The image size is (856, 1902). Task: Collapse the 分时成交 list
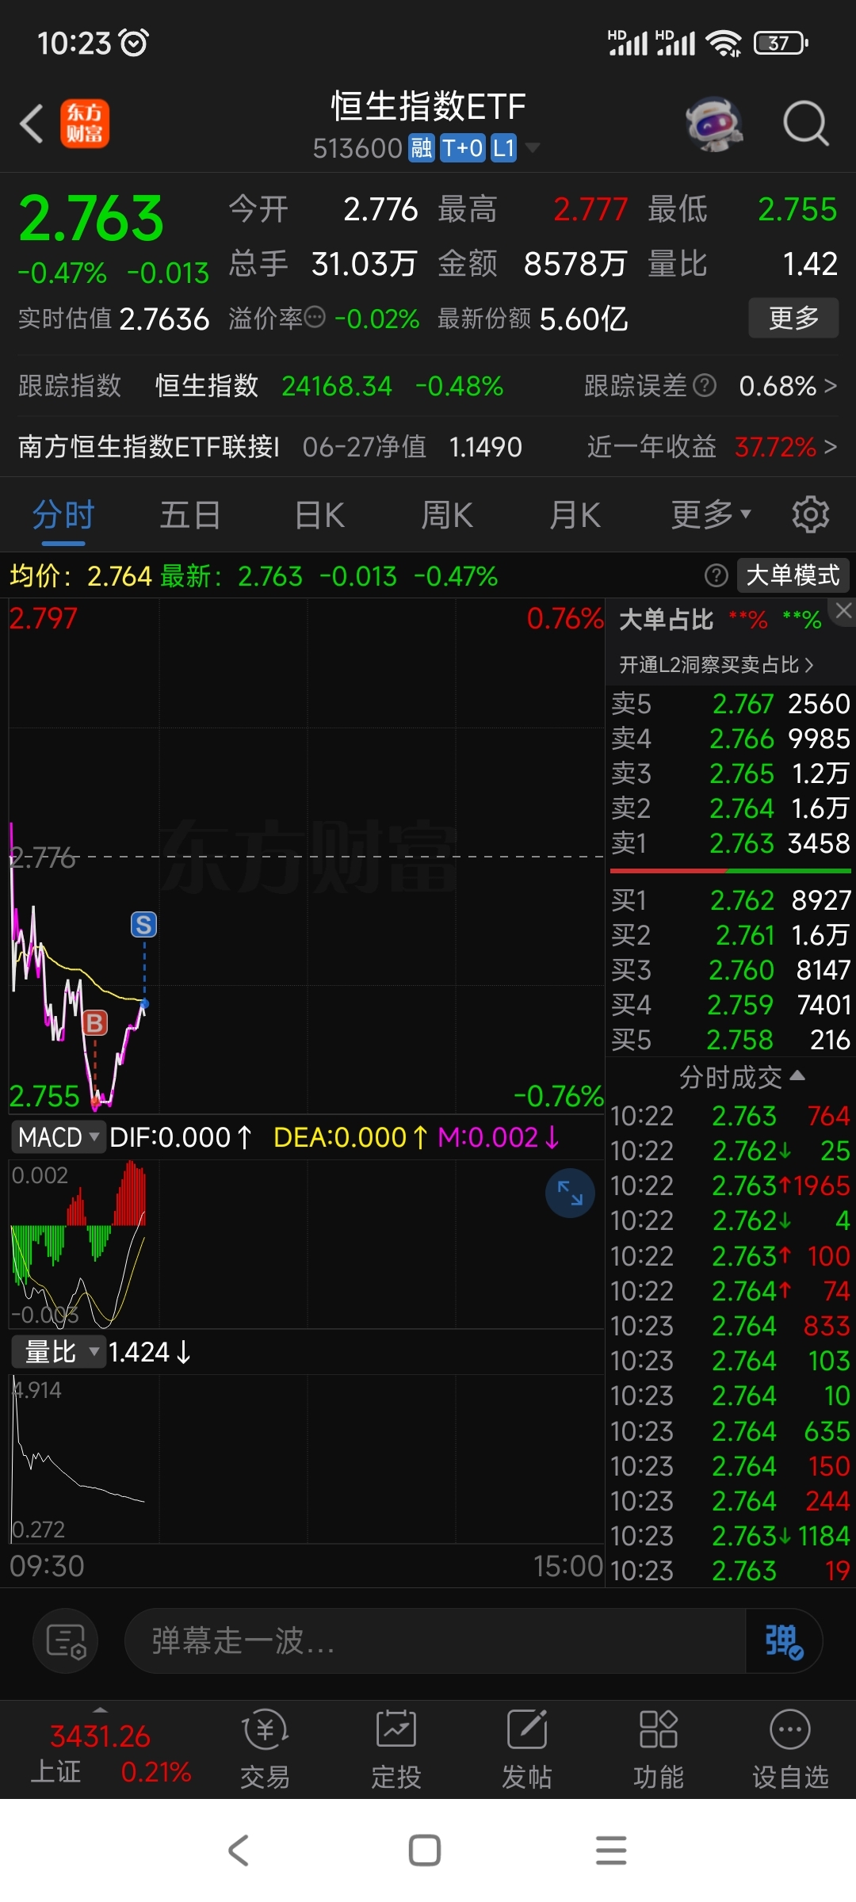click(x=741, y=1077)
